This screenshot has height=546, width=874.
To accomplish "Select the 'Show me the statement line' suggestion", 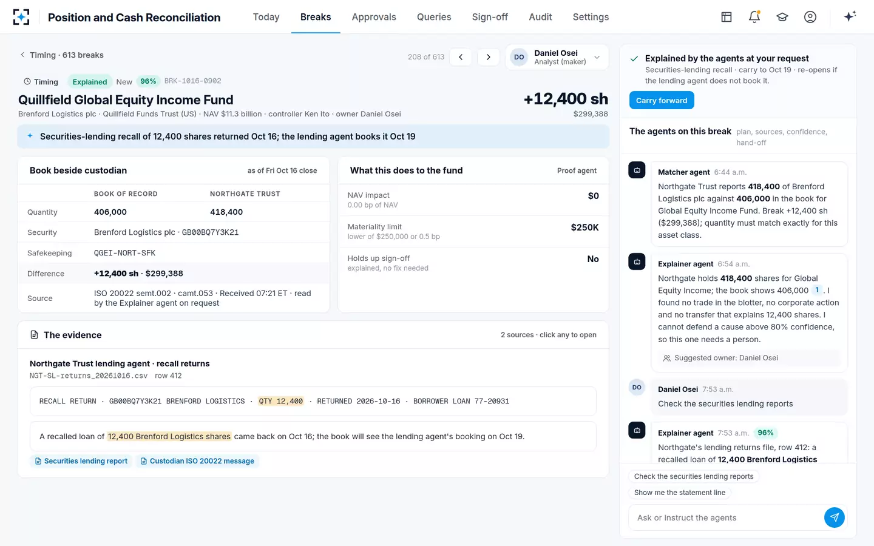I will tap(680, 493).
